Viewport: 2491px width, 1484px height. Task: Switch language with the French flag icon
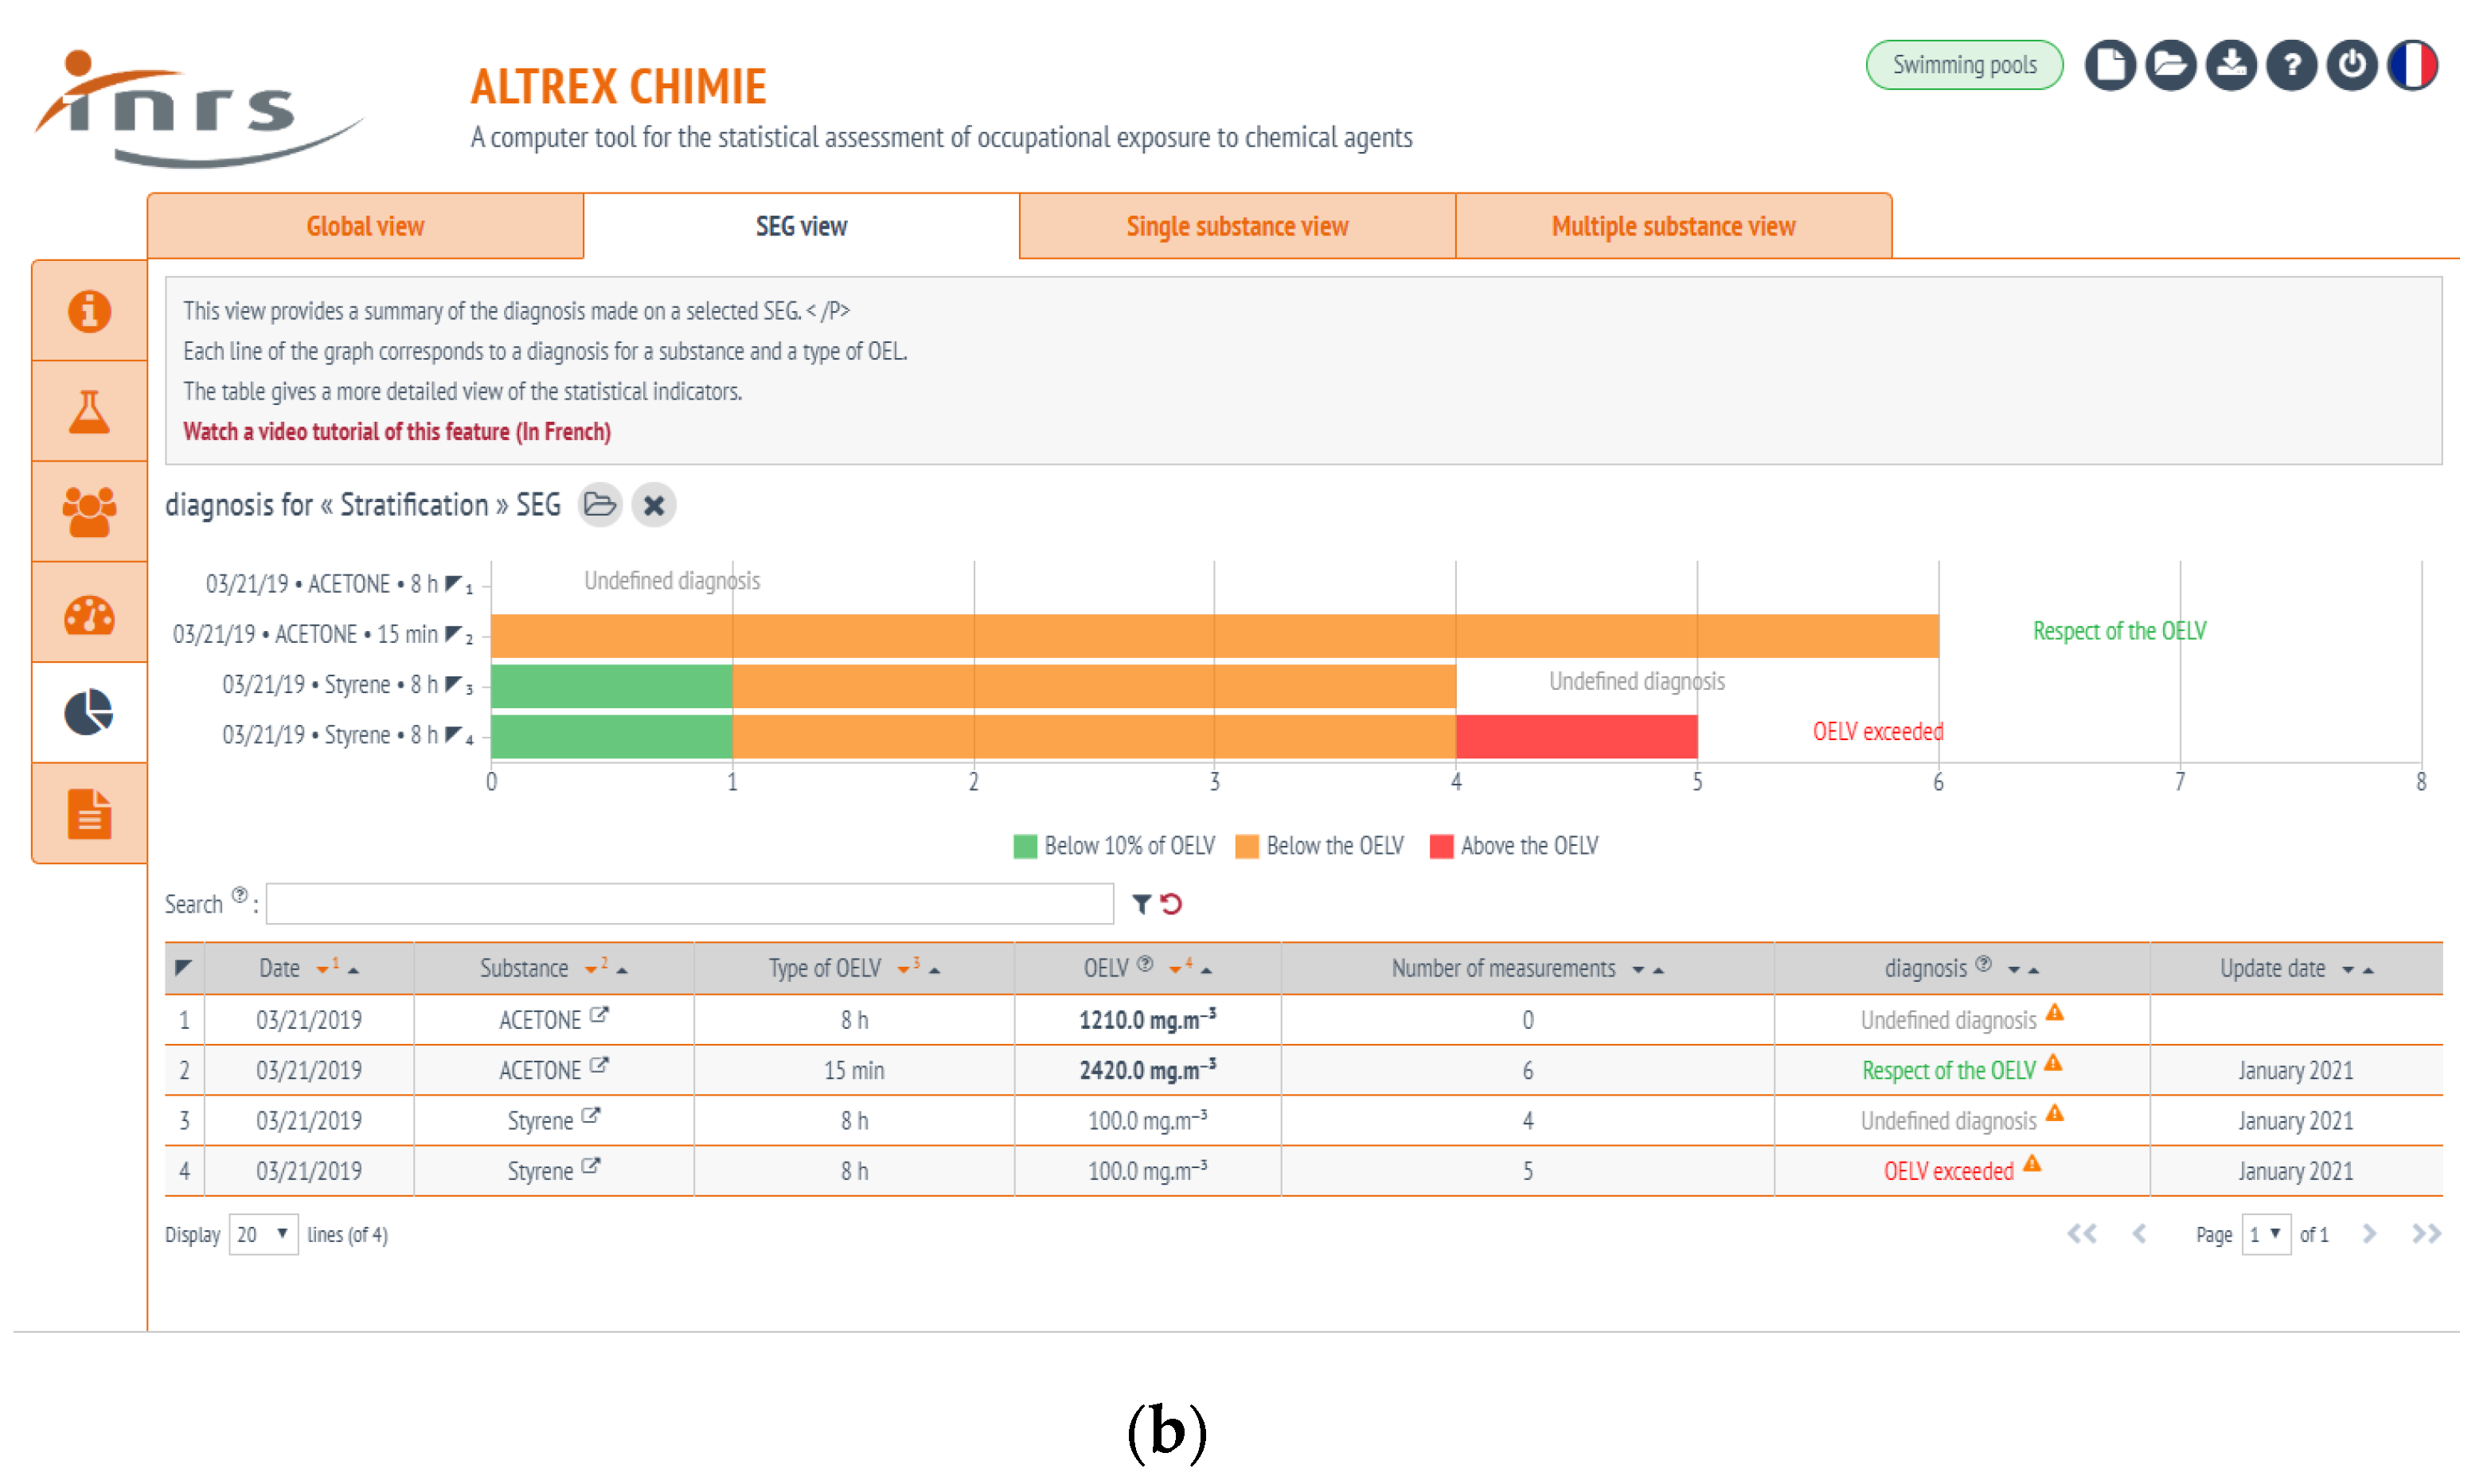[x=2413, y=66]
